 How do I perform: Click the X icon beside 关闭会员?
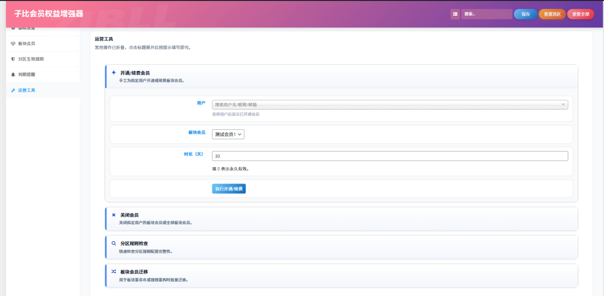click(114, 215)
